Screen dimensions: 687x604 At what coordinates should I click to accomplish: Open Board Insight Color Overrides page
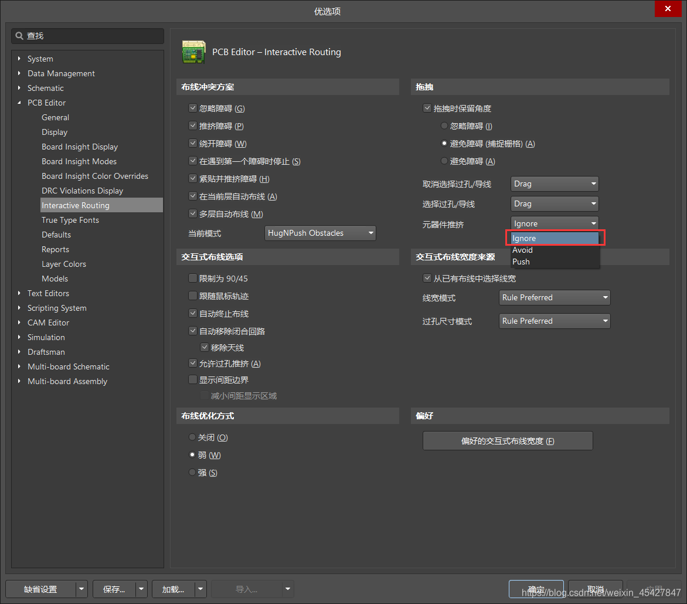tap(94, 176)
